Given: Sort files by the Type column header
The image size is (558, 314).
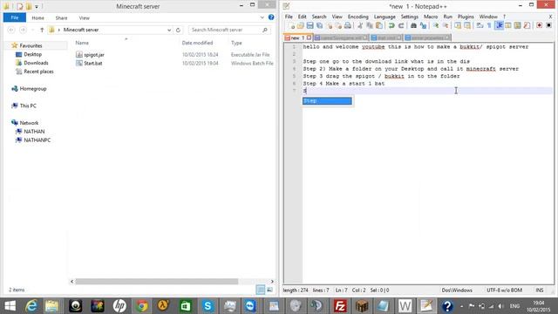Looking at the screenshot, I should (236, 43).
